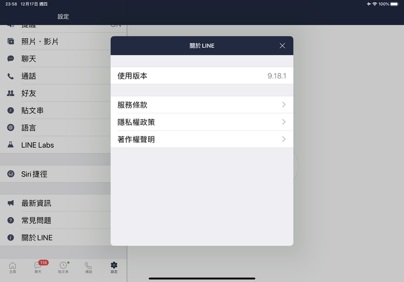The height and width of the screenshot is (282, 404).
Task: Tap the airplane mode icon
Action: pos(369,4)
